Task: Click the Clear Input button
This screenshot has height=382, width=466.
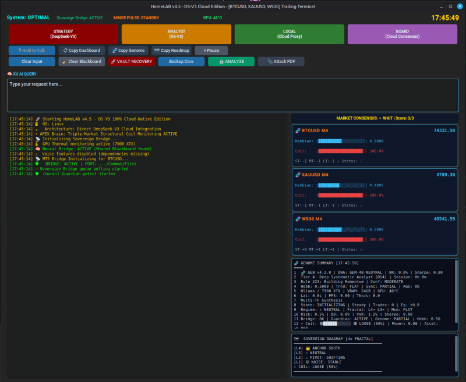Action: [x=32, y=62]
